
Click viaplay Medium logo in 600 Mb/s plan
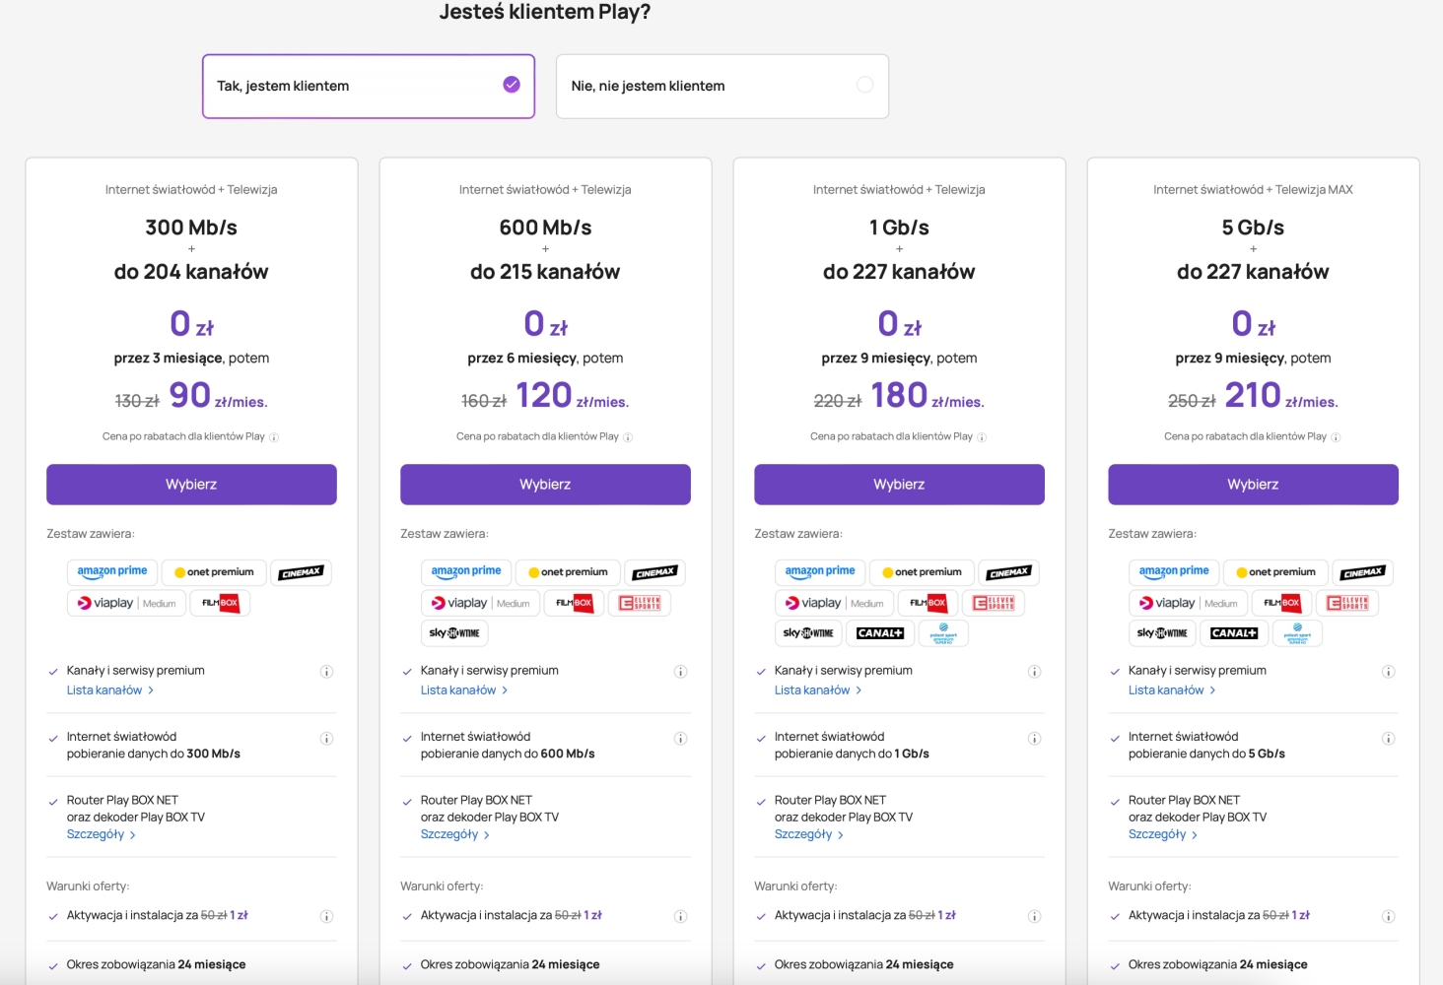click(480, 603)
